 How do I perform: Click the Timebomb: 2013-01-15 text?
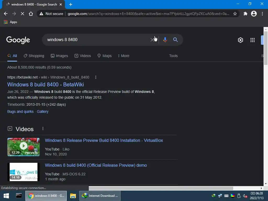[37, 104]
